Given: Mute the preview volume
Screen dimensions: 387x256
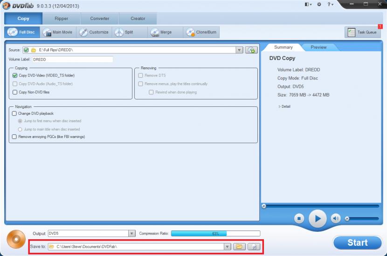Looking at the screenshot, I should pyautogui.click(x=335, y=218).
